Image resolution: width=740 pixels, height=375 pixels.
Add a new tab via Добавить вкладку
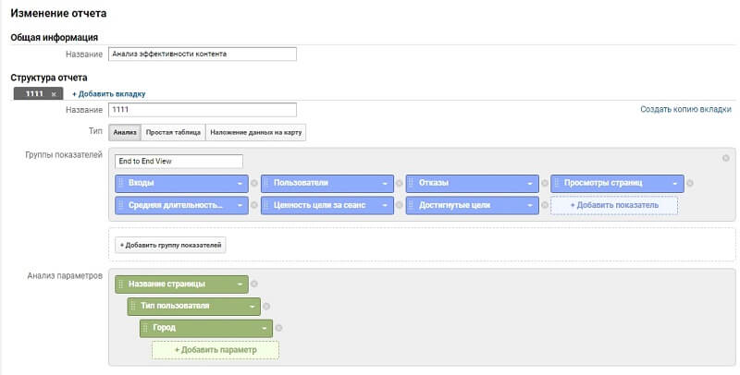click(x=108, y=94)
